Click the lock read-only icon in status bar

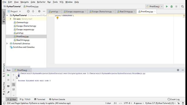coord(179,103)
